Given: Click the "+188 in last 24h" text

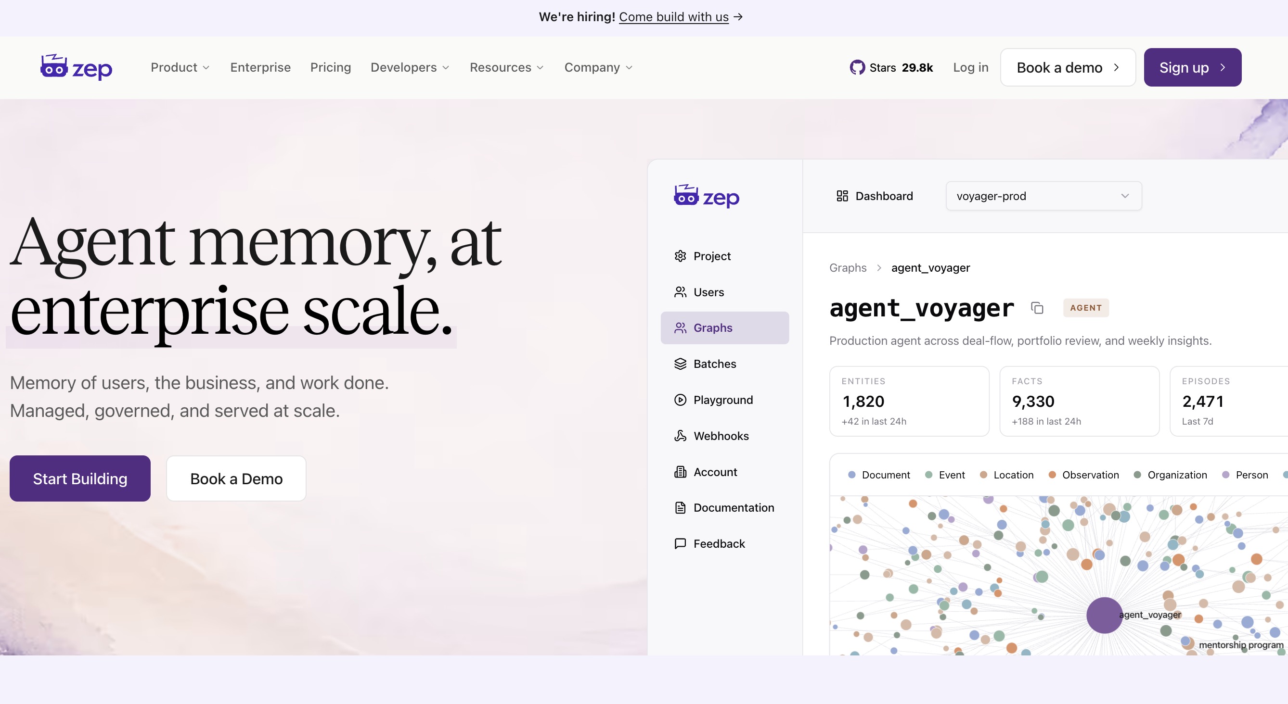Looking at the screenshot, I should click(x=1046, y=421).
